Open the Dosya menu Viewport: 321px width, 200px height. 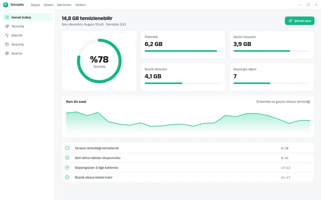(x=35, y=4)
